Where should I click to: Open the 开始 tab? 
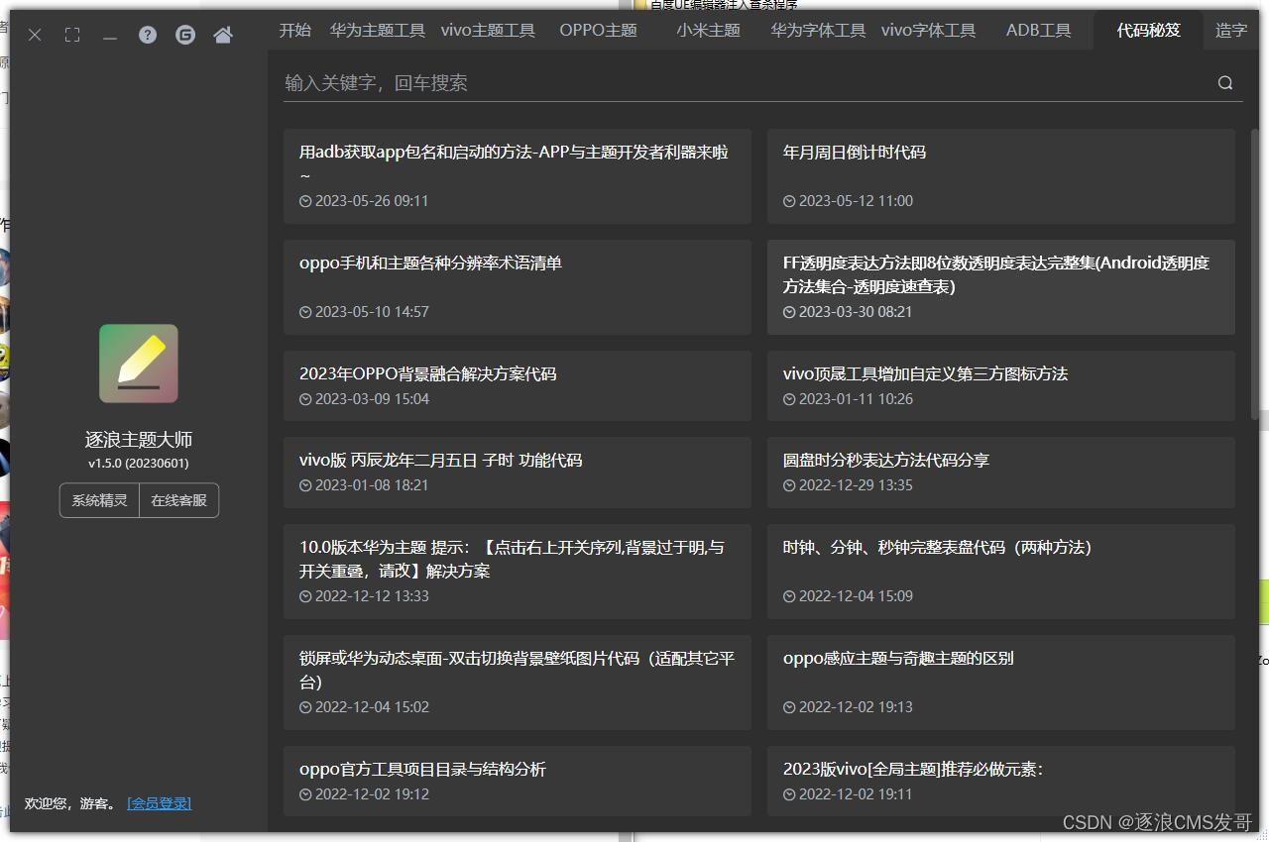pyautogui.click(x=295, y=31)
